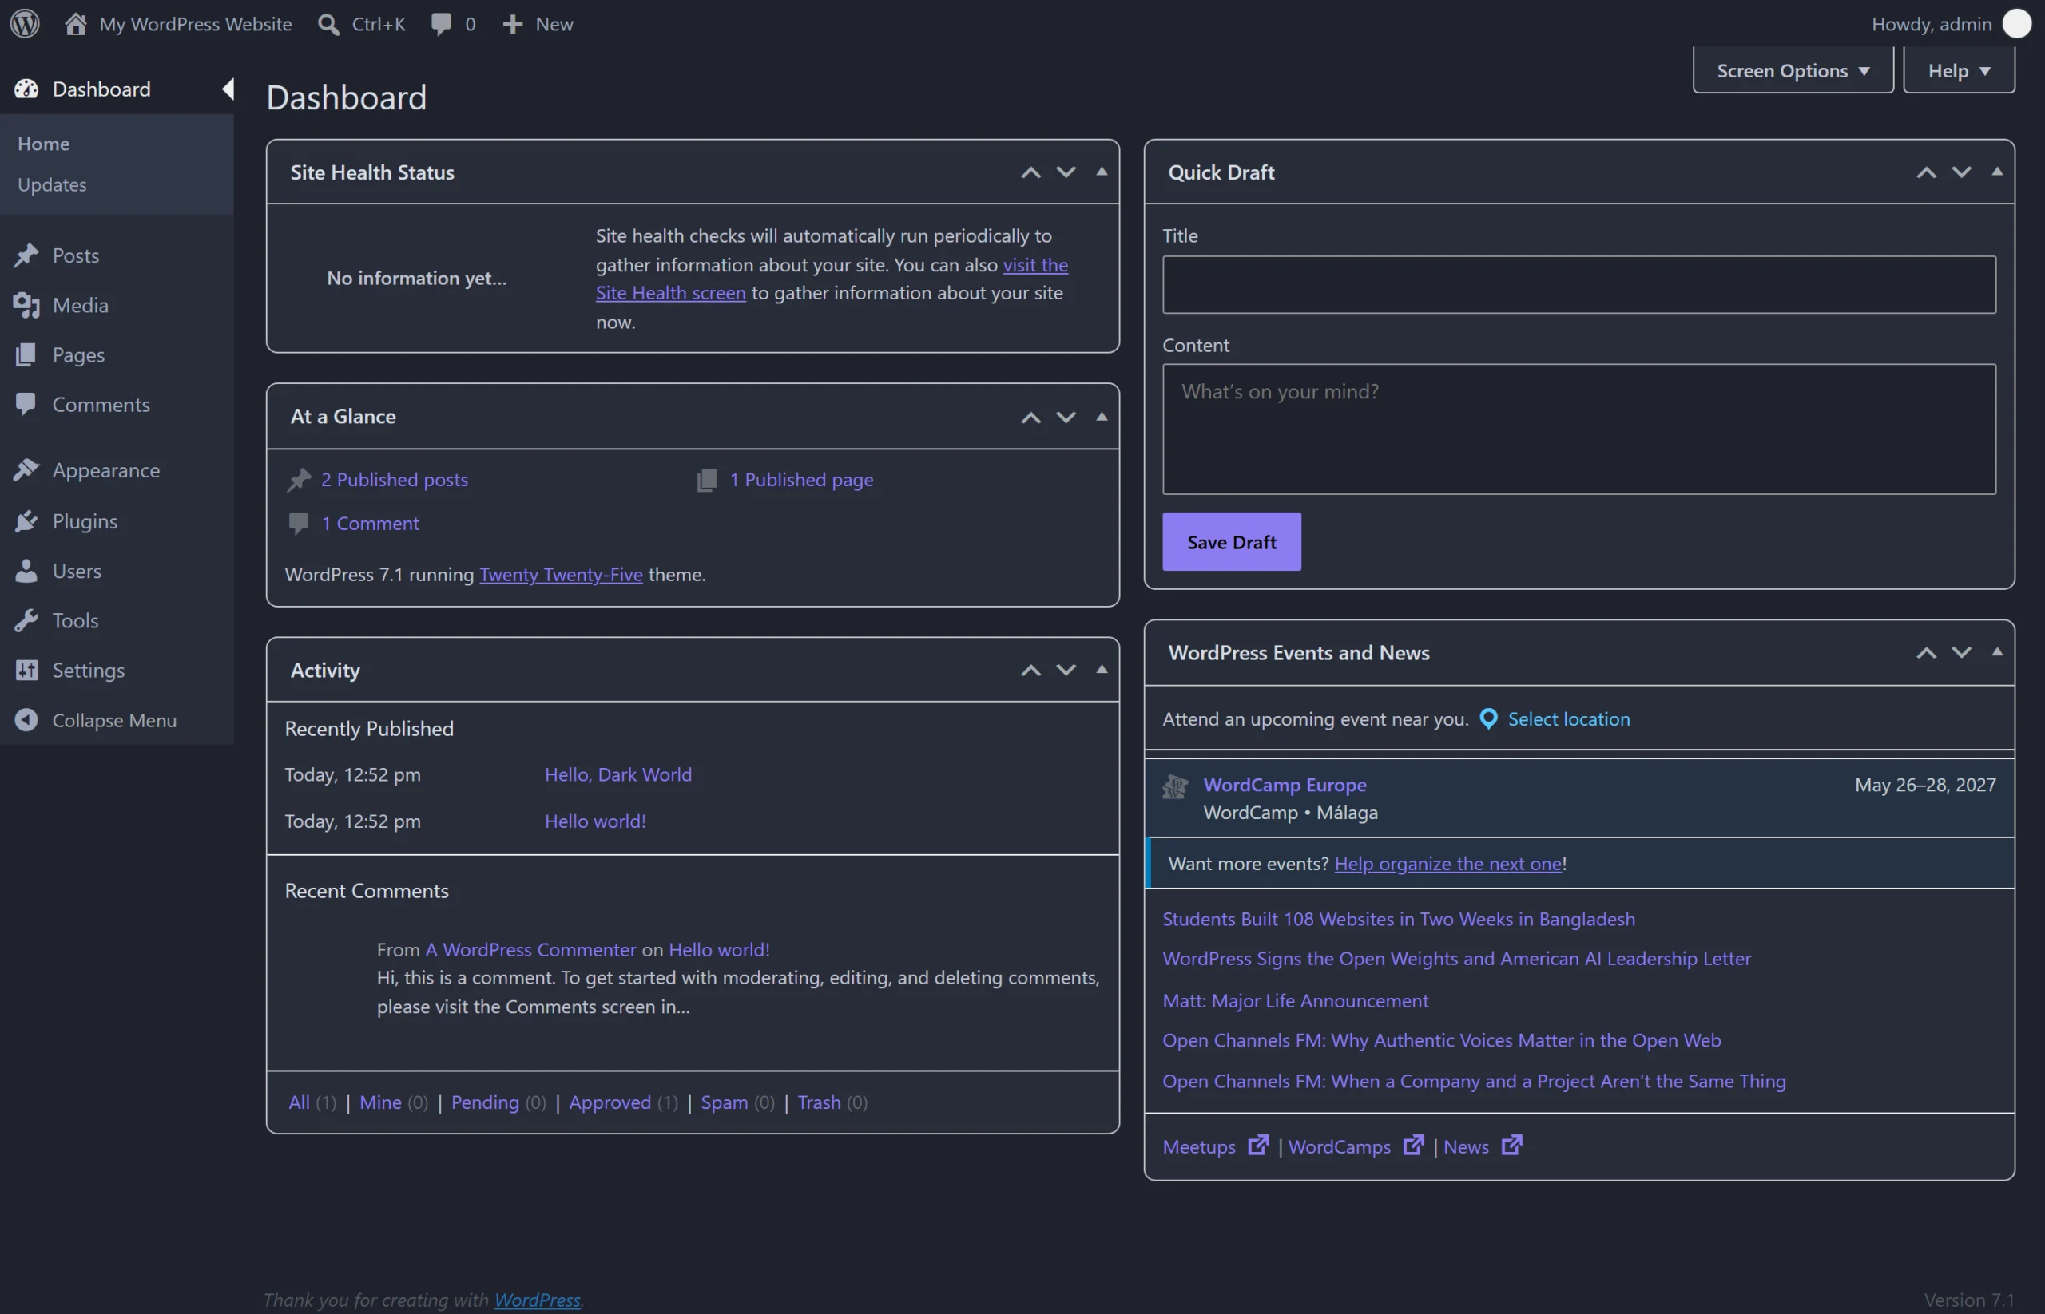The width and height of the screenshot is (2045, 1314).
Task: Click the external link icon beside Meetups
Action: pyautogui.click(x=1257, y=1144)
